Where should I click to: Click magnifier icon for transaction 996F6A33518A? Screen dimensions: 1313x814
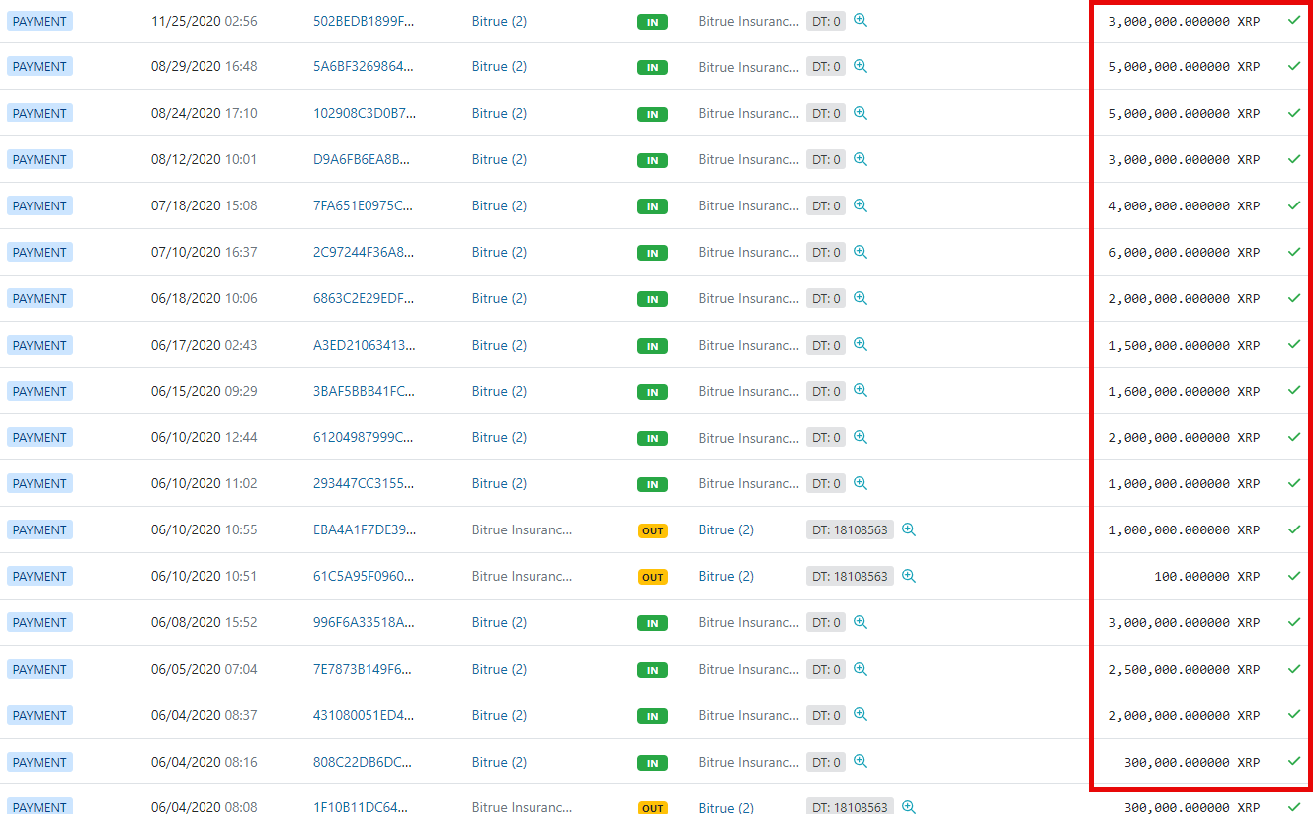pyautogui.click(x=861, y=622)
